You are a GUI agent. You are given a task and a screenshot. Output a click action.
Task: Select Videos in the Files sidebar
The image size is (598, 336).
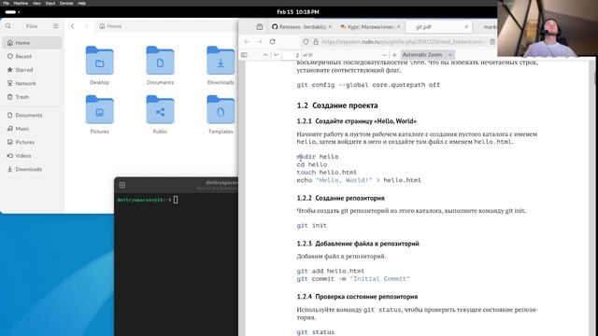pos(32,156)
